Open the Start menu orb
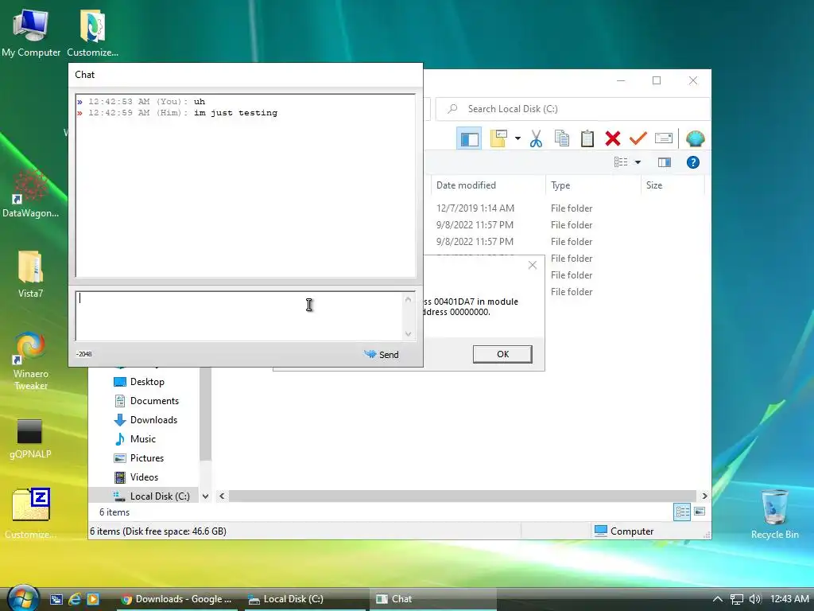This screenshot has height=611, width=814. [x=22, y=597]
